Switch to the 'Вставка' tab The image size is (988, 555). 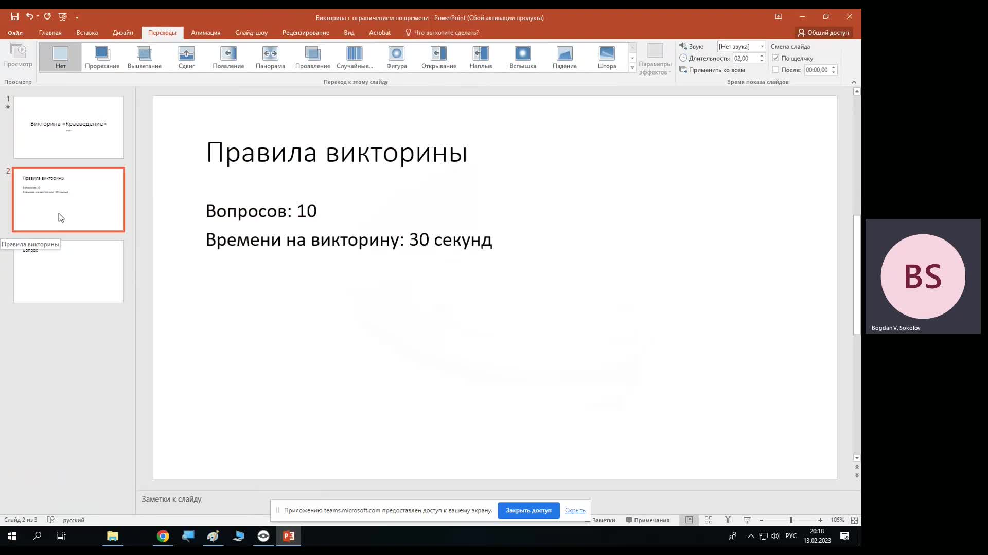pyautogui.click(x=87, y=32)
